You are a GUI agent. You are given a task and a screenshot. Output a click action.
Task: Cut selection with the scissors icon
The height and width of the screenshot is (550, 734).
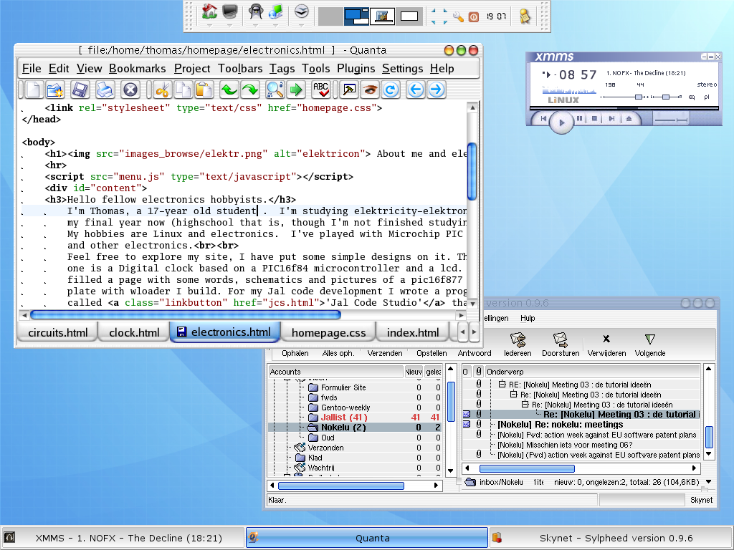point(163,90)
